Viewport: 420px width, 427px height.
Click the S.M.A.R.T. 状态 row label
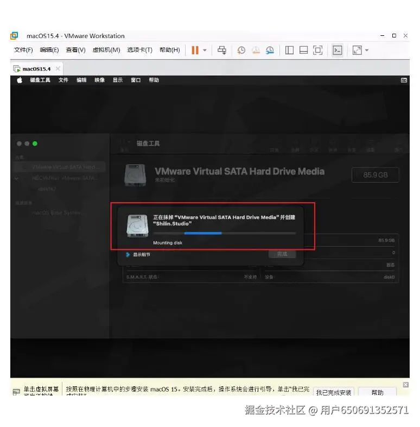click(142, 277)
